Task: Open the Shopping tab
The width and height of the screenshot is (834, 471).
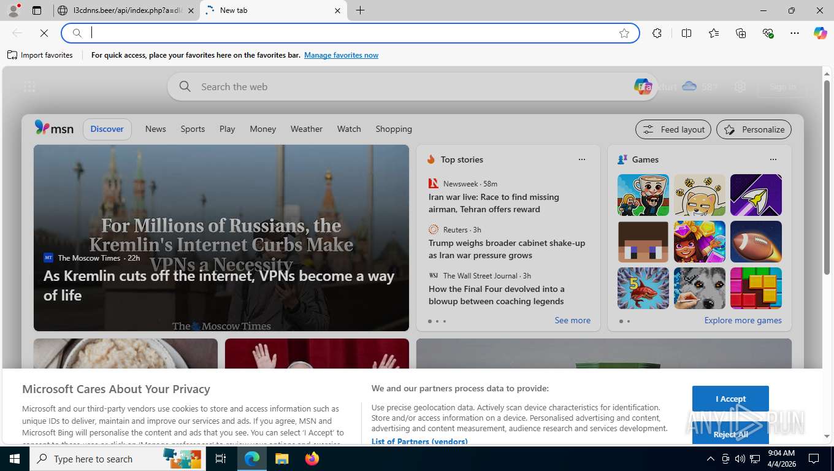Action: pos(394,129)
